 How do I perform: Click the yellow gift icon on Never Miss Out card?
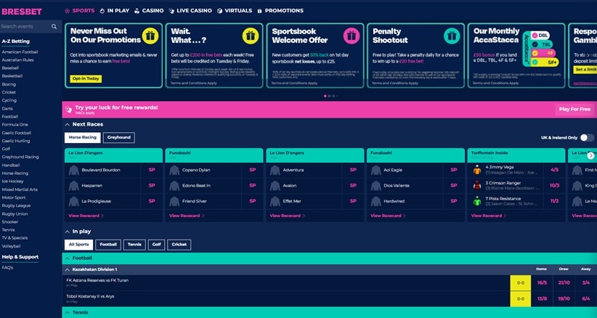click(150, 36)
